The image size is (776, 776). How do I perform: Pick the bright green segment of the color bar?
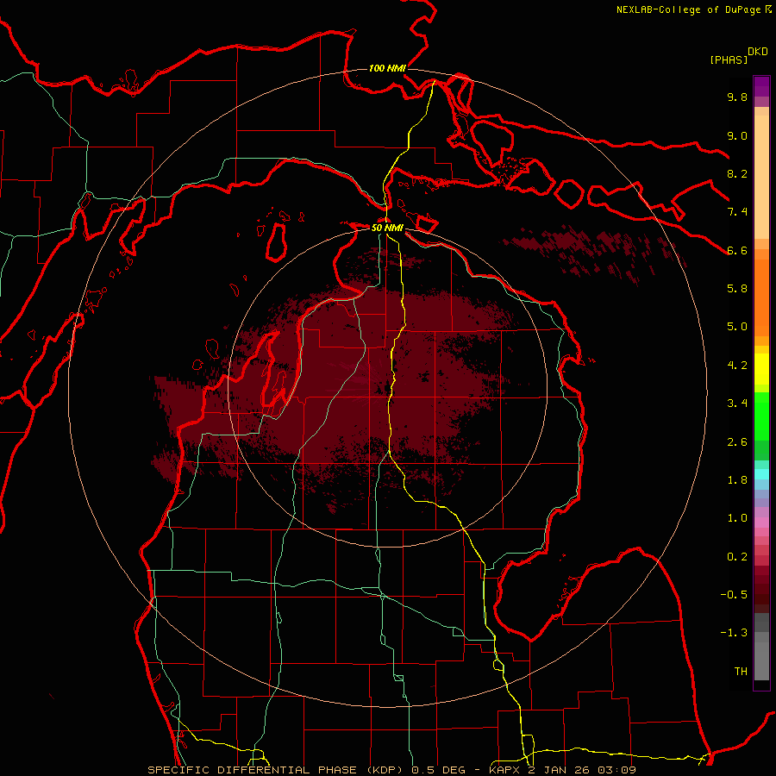point(761,416)
